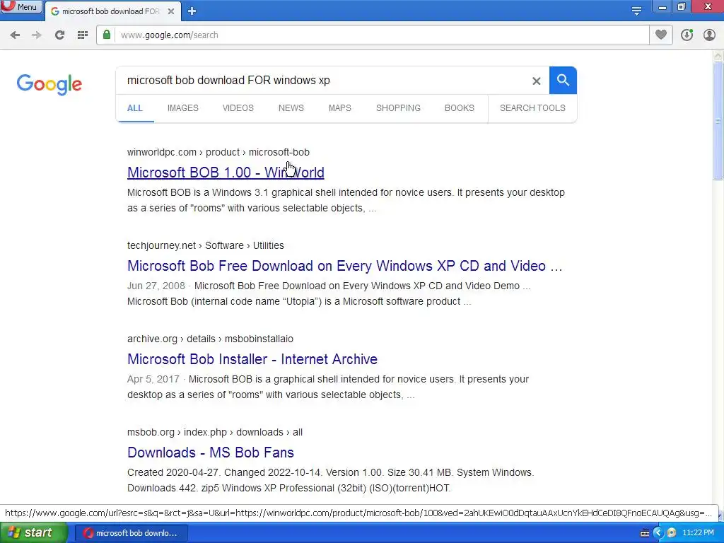
Task: Submit search with magnifier button
Action: 563,81
